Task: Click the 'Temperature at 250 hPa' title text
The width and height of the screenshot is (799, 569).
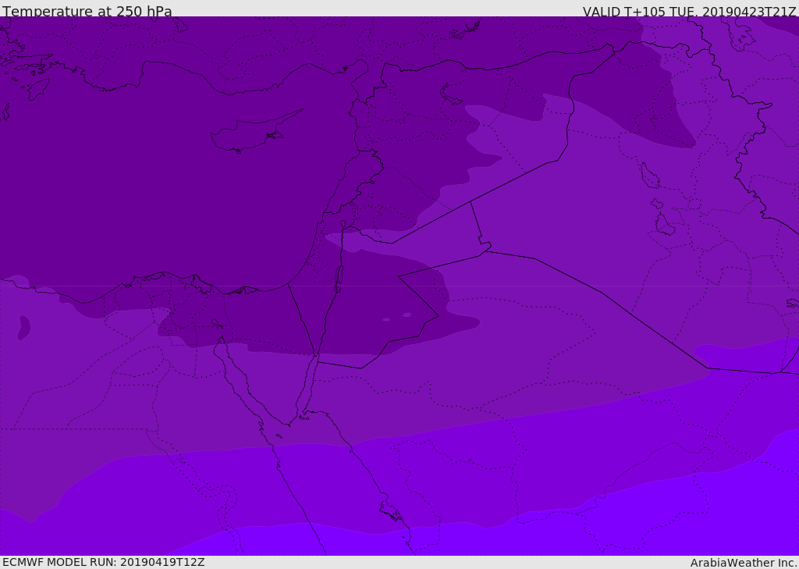Action: tap(87, 11)
